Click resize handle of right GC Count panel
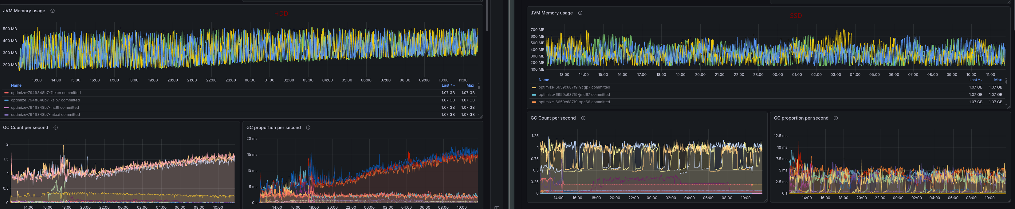Viewport: 1015px width, 209px height. [x=765, y=200]
